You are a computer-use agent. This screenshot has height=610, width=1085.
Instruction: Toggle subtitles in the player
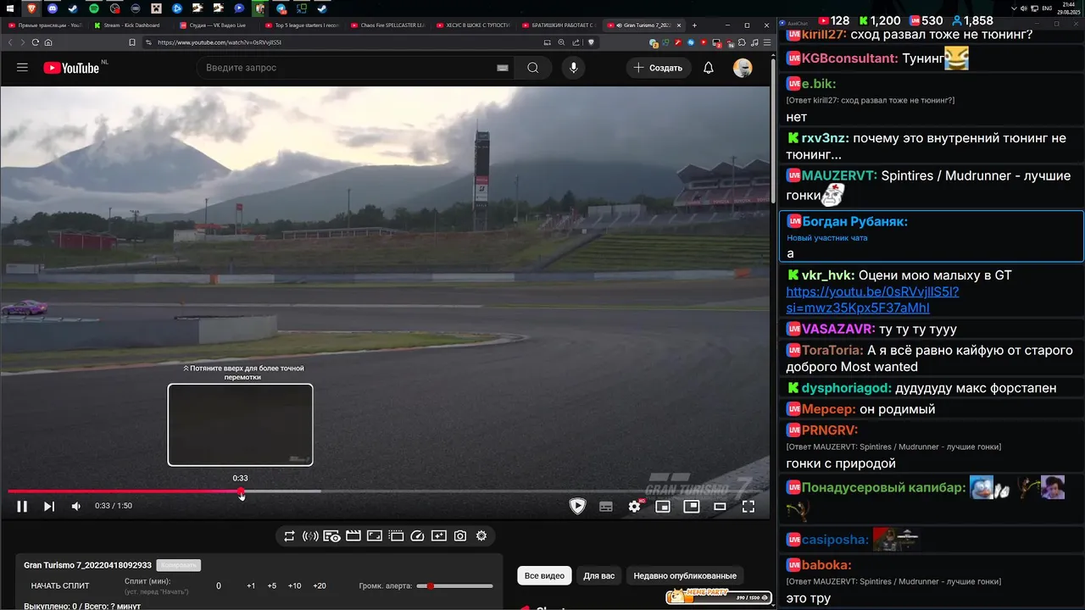coord(606,506)
